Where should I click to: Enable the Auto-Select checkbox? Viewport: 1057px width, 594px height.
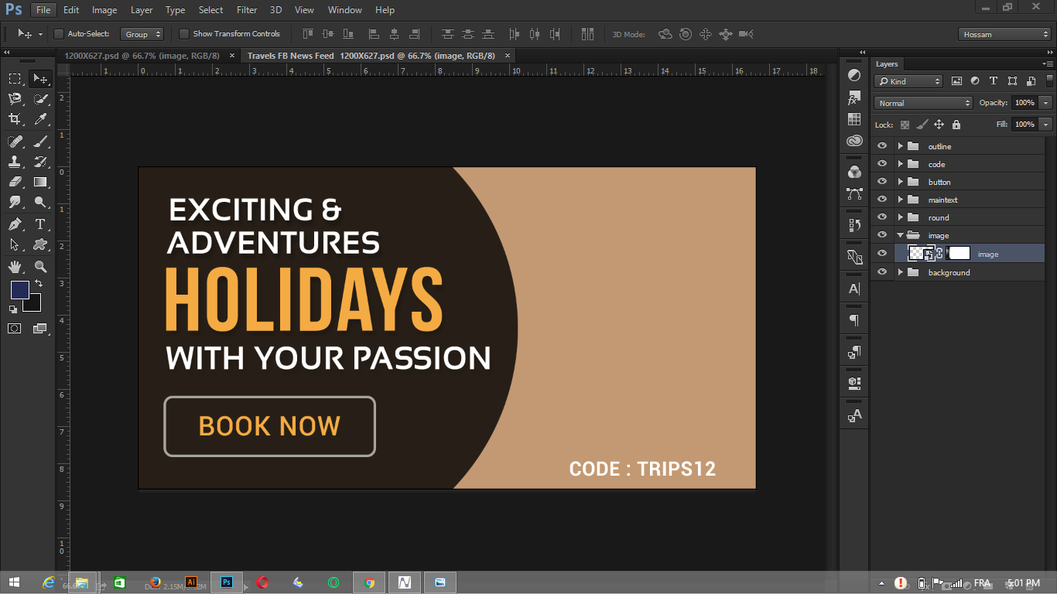click(x=58, y=34)
